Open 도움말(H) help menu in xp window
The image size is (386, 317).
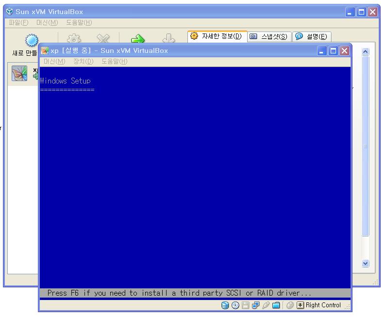115,61
